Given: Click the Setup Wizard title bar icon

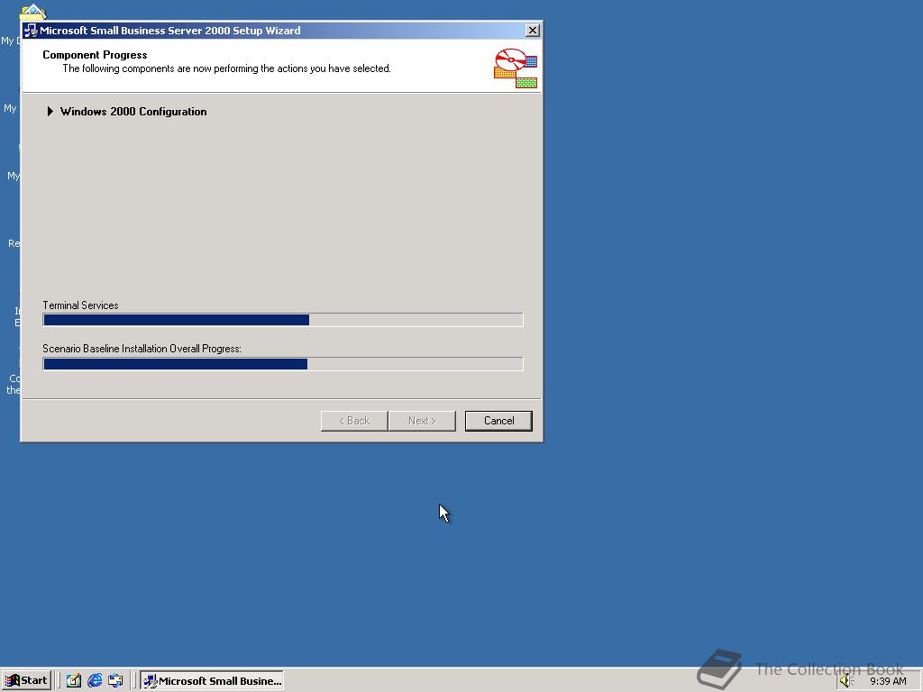Looking at the screenshot, I should click(x=31, y=31).
